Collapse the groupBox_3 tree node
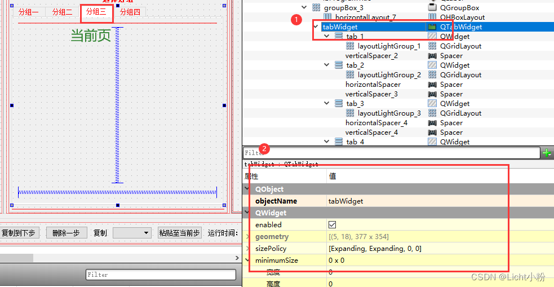 (x=304, y=7)
